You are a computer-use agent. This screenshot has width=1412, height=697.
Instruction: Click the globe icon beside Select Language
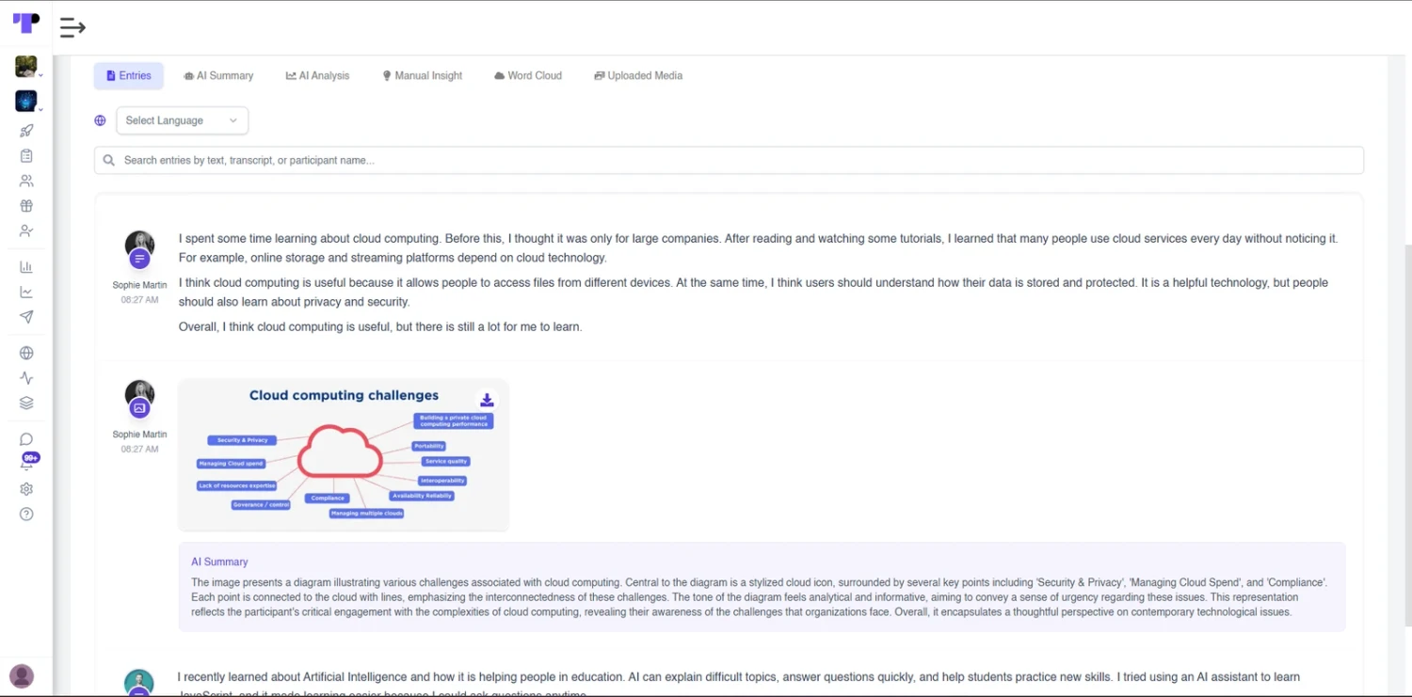coord(100,120)
